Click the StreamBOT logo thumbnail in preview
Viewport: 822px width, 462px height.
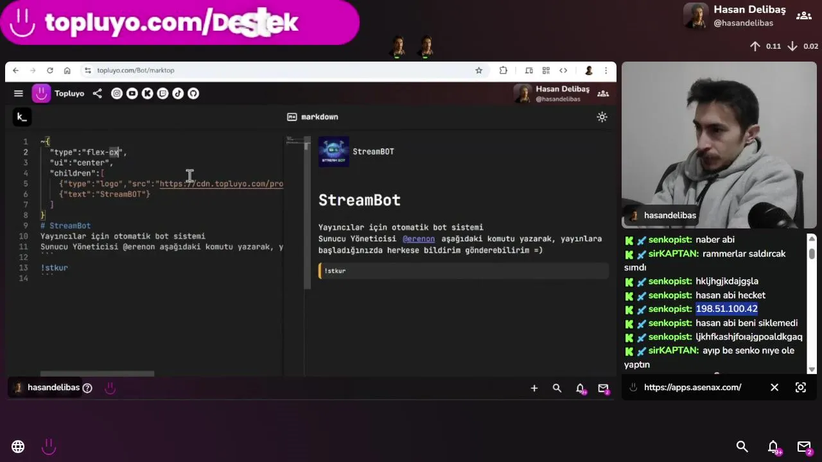334,151
